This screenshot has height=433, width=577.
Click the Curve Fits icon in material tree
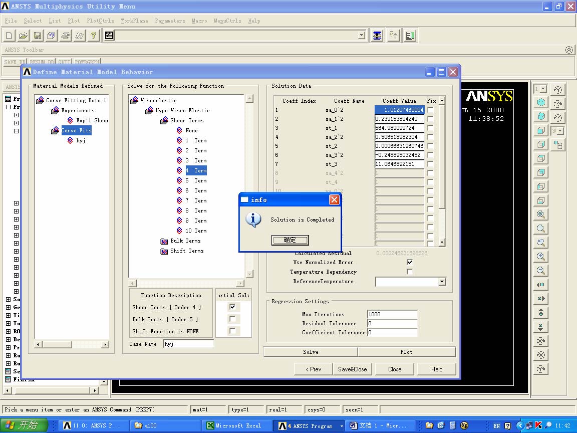(55, 131)
